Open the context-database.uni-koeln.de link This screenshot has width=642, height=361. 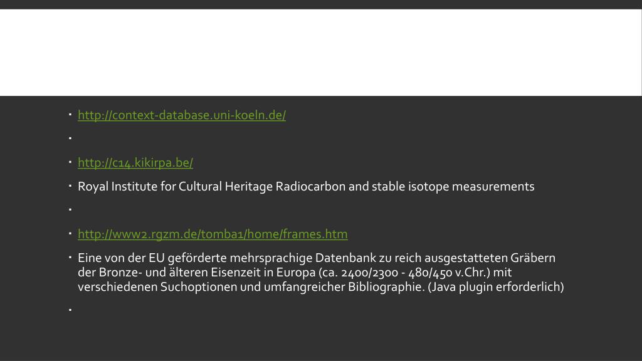[x=182, y=115]
